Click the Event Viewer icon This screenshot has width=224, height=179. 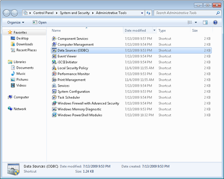click(54, 56)
